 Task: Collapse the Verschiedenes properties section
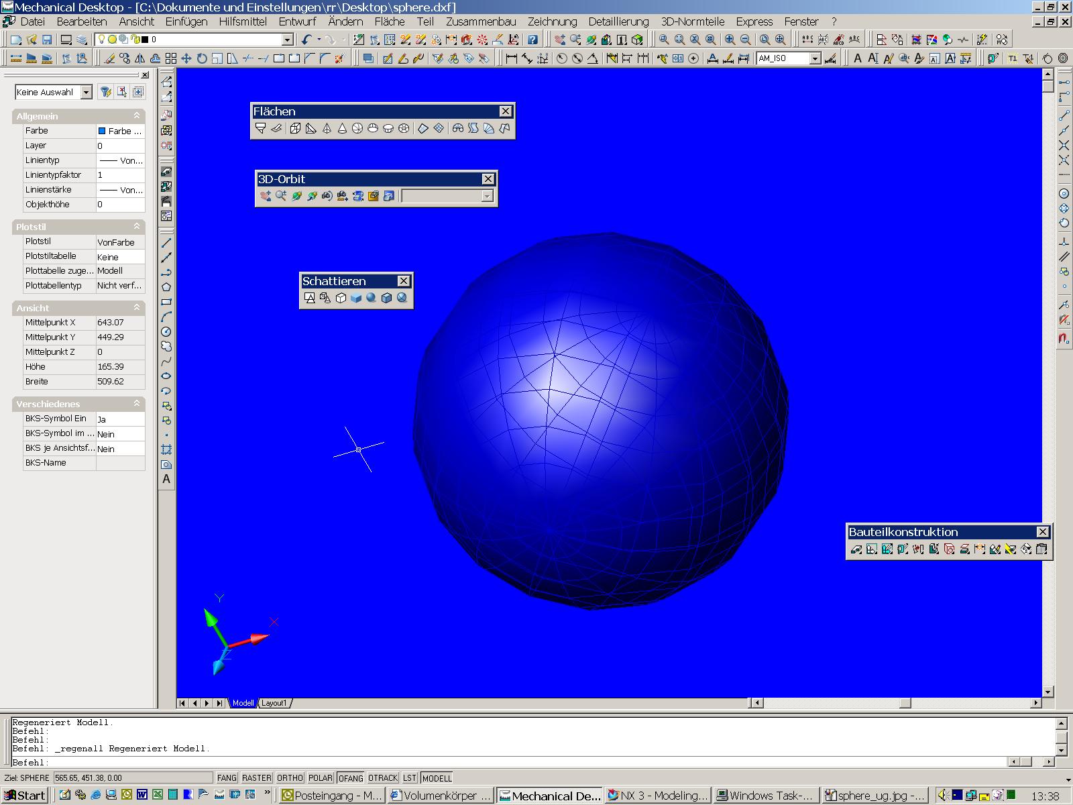point(137,403)
